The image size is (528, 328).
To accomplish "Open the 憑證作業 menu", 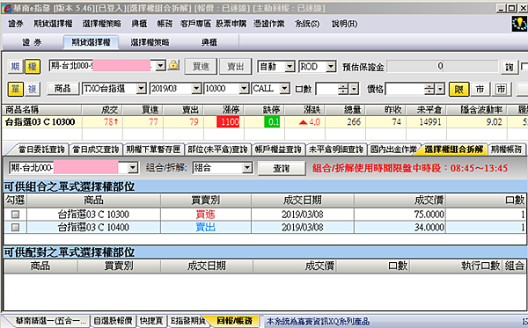I will point(269,24).
